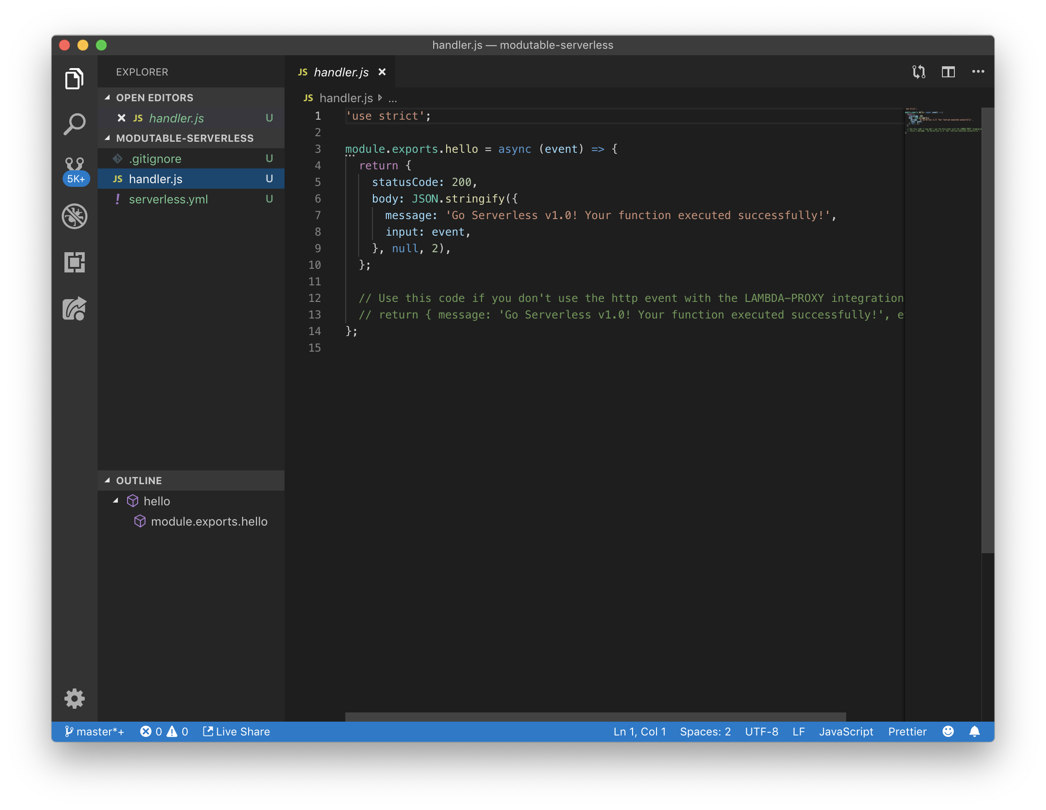Toggle the split editor right icon

coord(948,72)
